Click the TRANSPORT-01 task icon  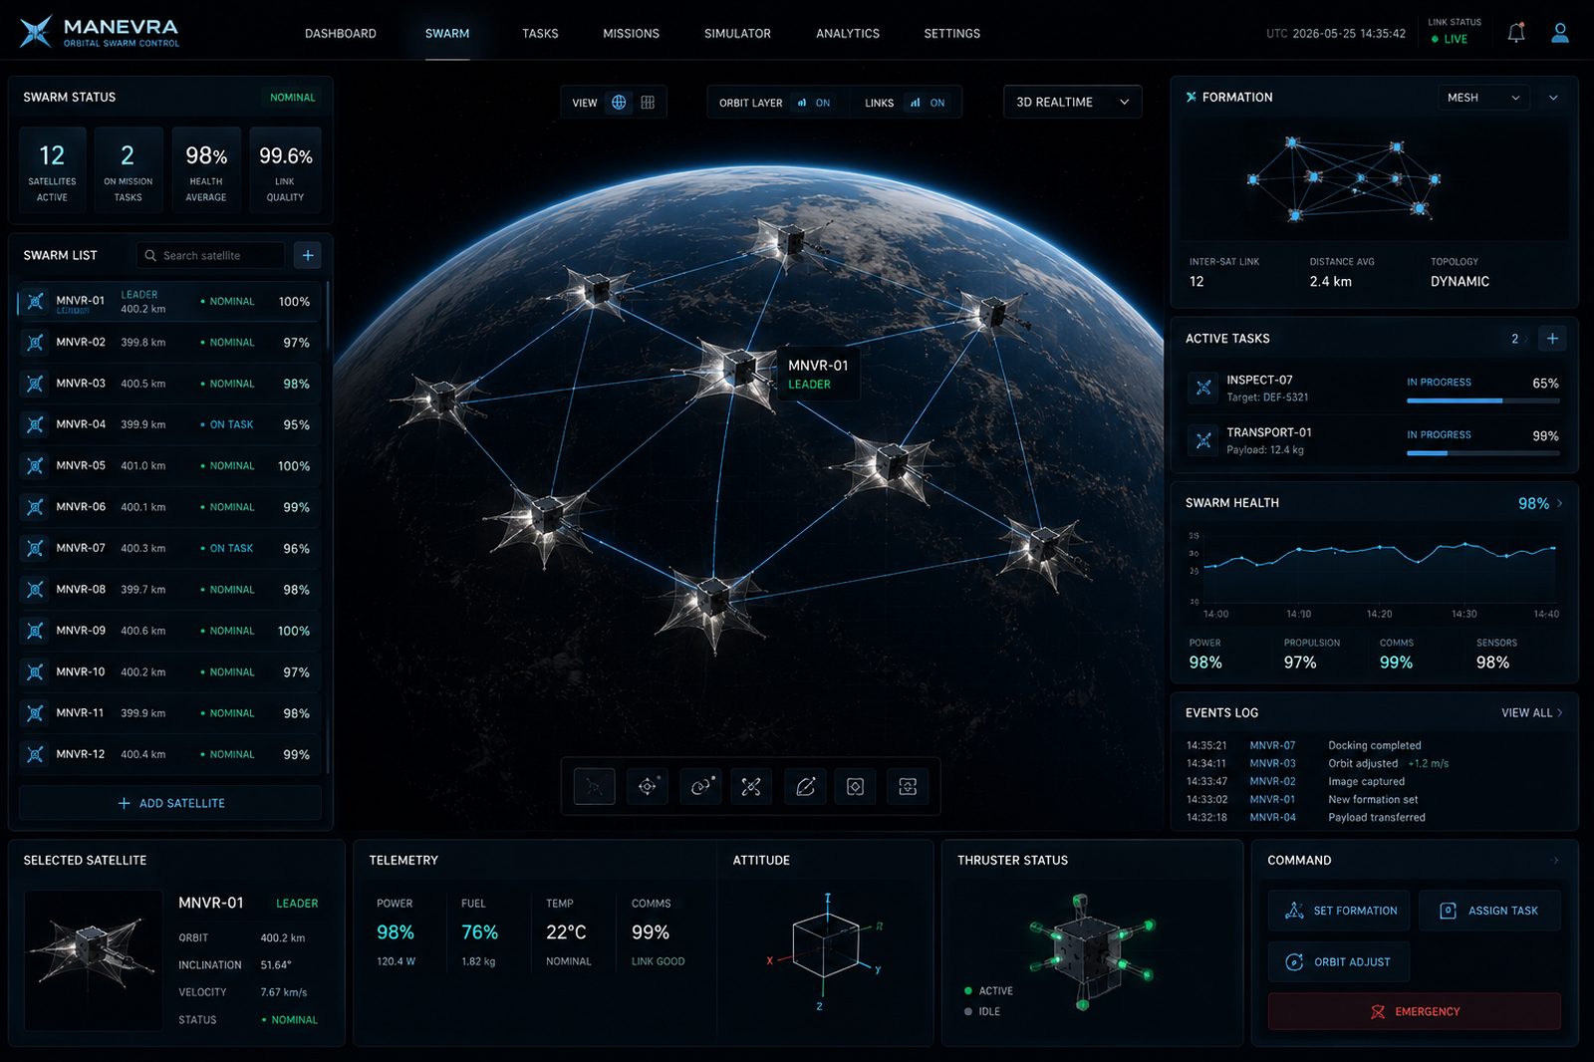point(1203,439)
